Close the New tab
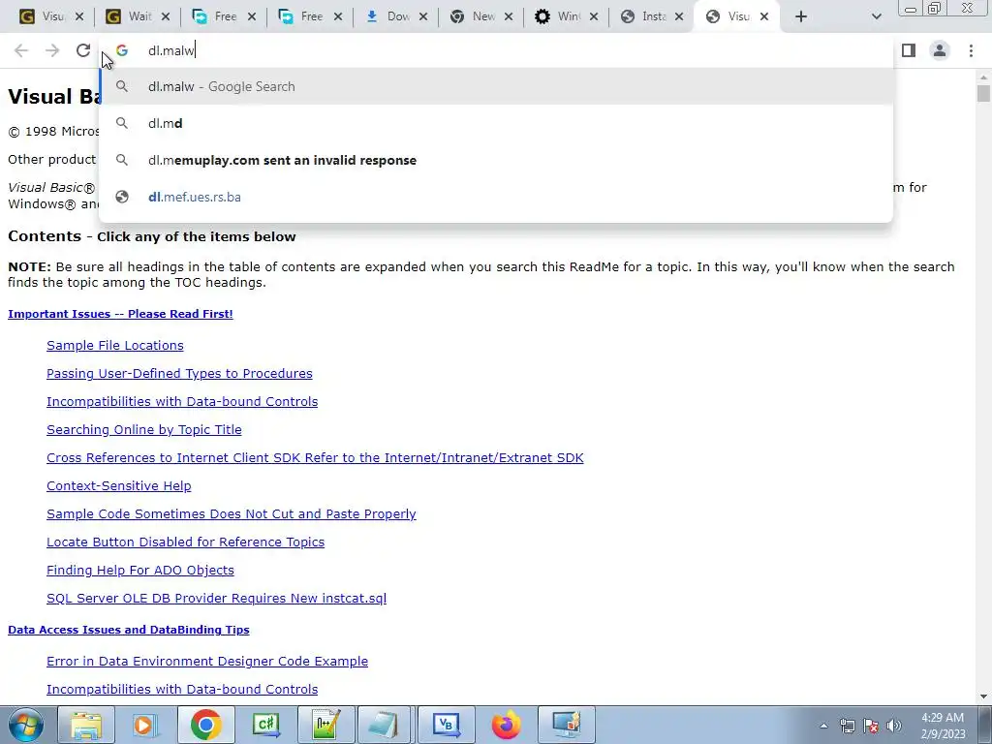The height and width of the screenshot is (744, 992). [x=508, y=17]
